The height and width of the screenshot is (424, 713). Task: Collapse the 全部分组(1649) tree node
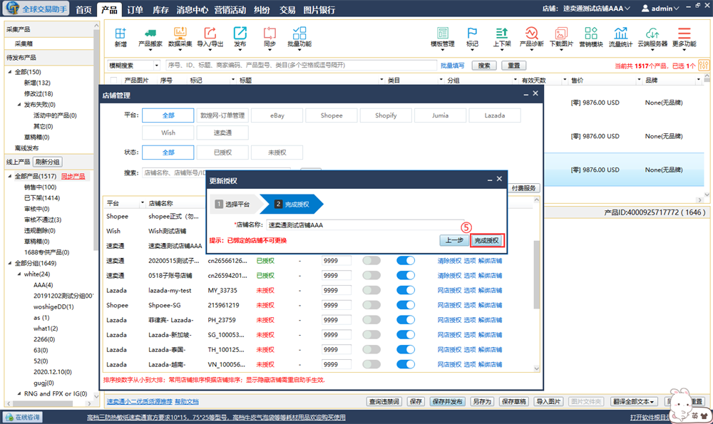pos(9,263)
